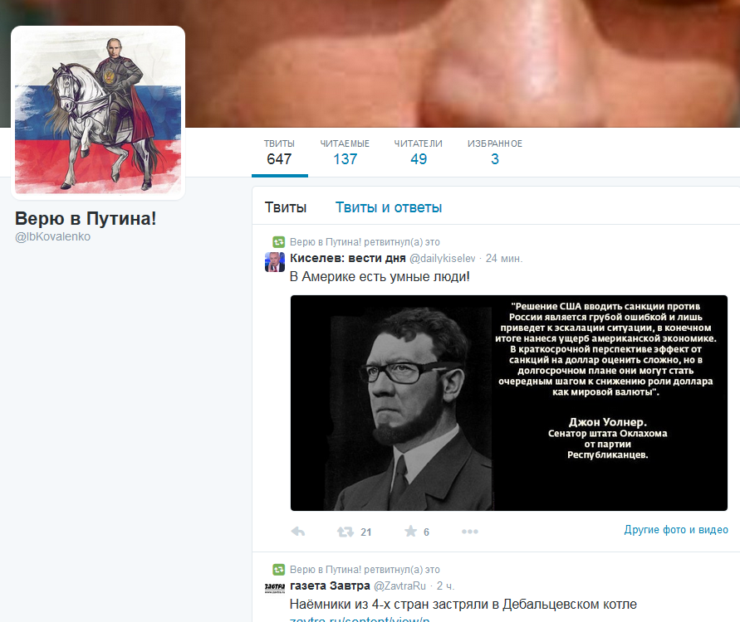Click retweet indicator icon above Киселев tweet
The width and height of the screenshot is (740, 622).
279,241
